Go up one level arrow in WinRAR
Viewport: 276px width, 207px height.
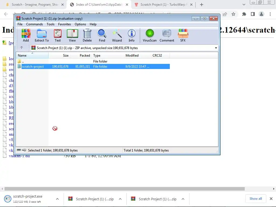coord(22,48)
